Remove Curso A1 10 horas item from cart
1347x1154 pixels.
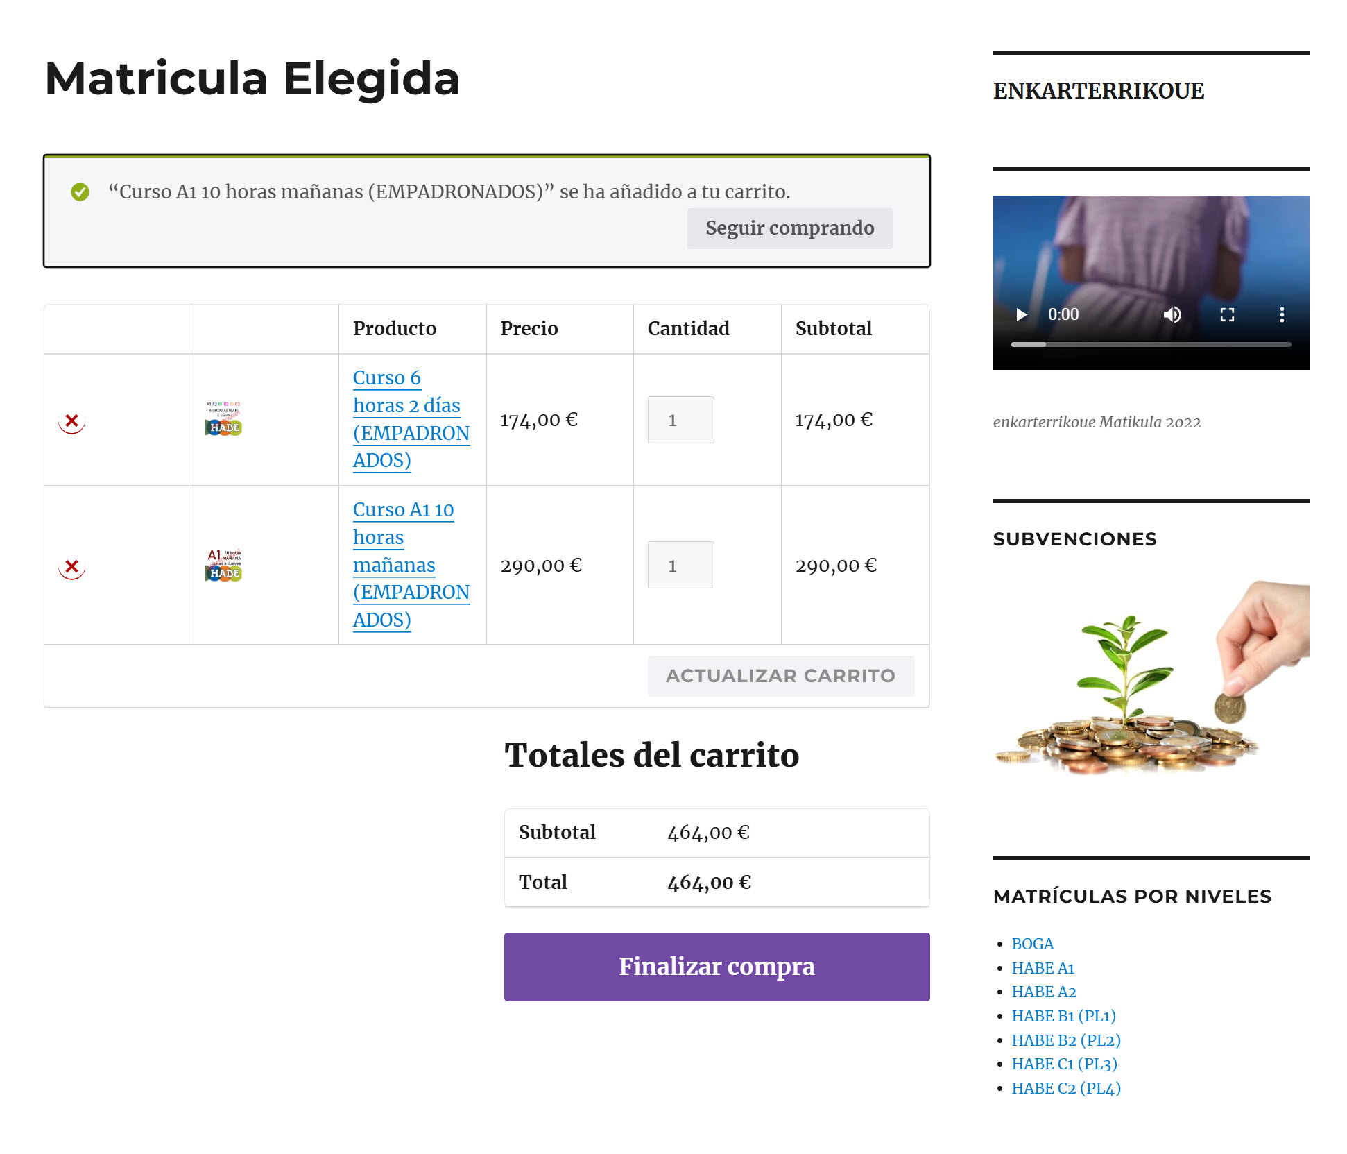pos(71,566)
